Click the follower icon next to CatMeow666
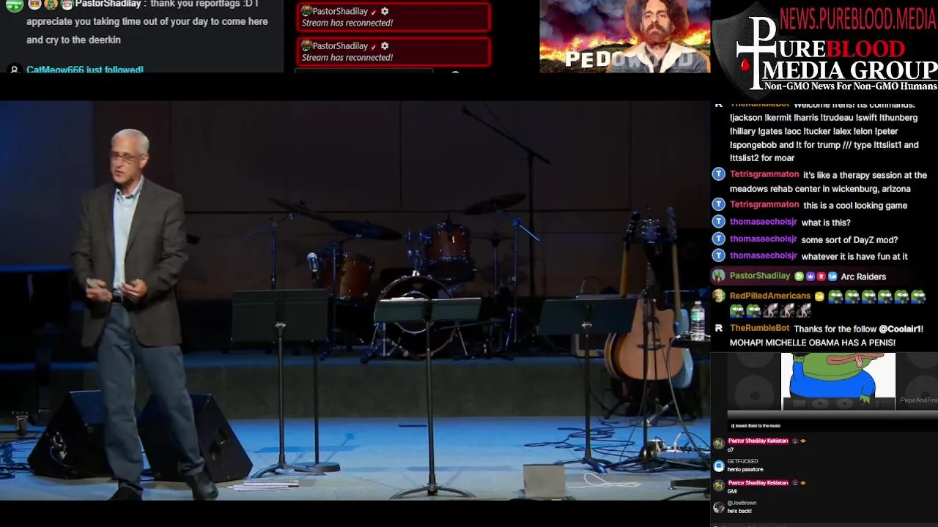The height and width of the screenshot is (527, 938). tap(13, 70)
